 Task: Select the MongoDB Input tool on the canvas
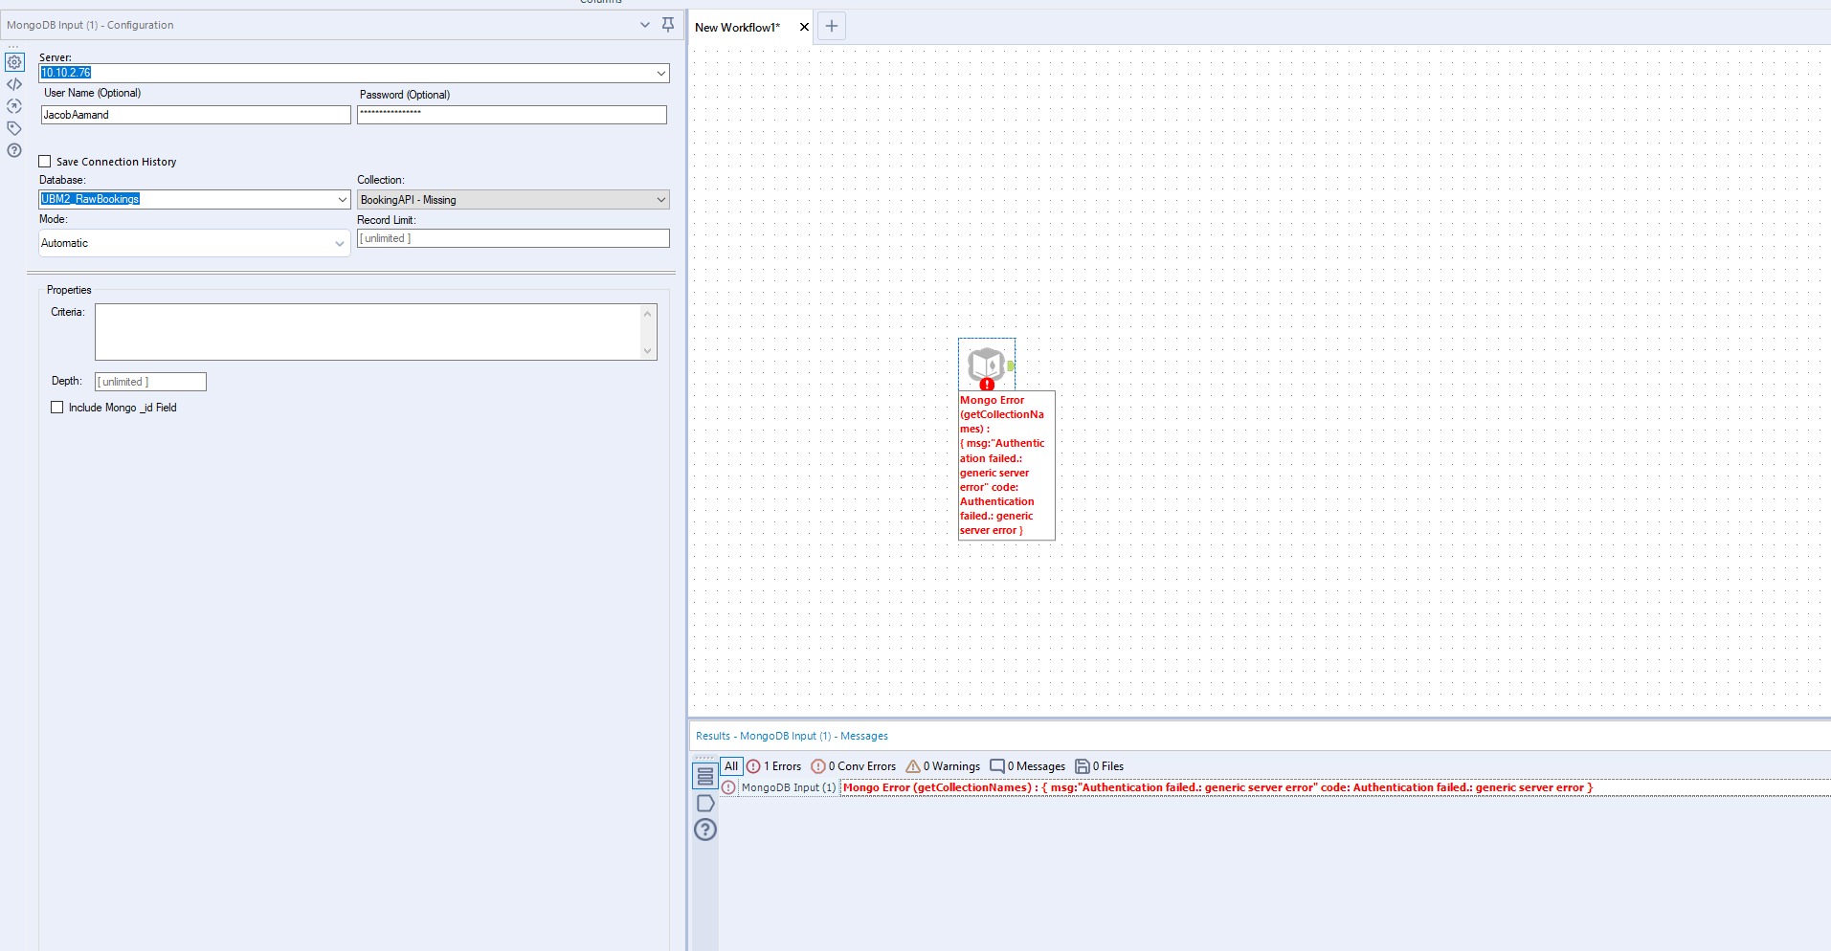click(986, 364)
